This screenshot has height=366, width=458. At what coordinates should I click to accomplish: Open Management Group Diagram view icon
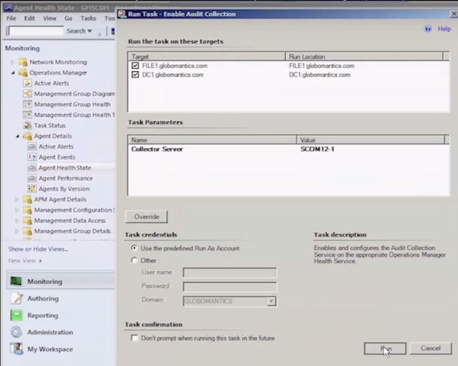[28, 94]
